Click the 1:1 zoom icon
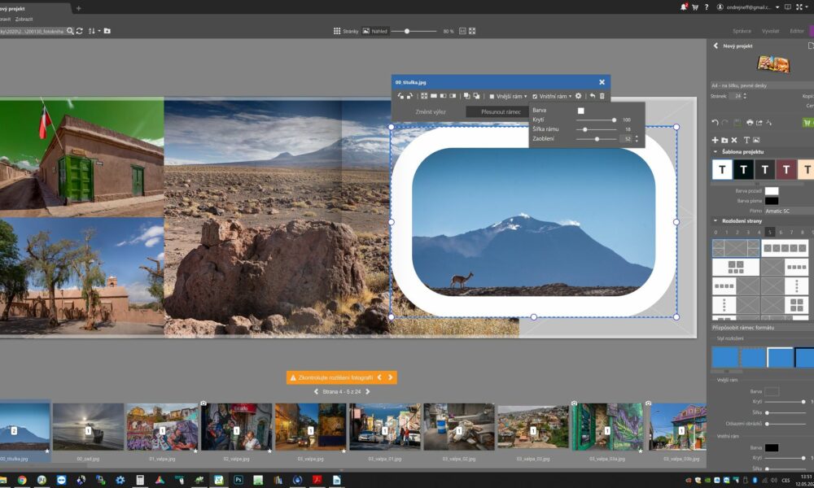Image resolution: width=814 pixels, height=488 pixels. click(x=462, y=31)
